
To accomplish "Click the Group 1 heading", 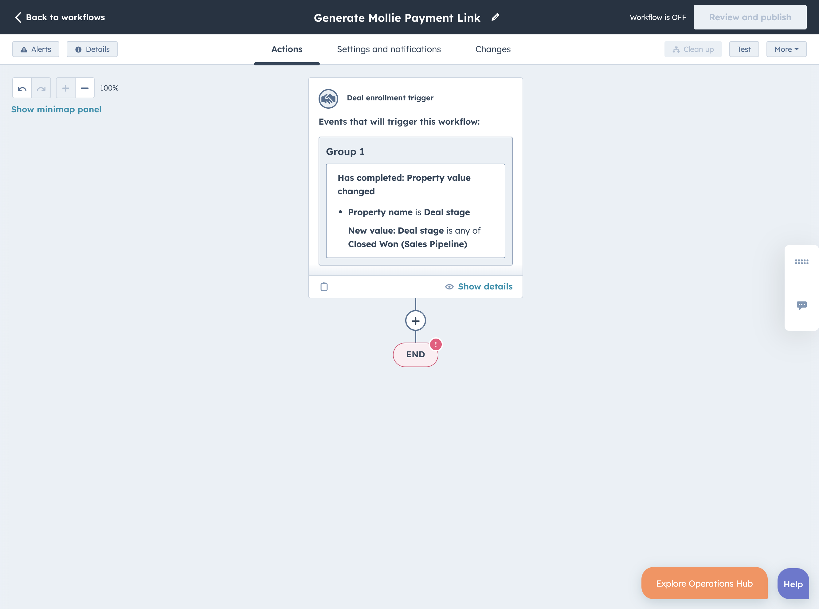I will (x=345, y=152).
